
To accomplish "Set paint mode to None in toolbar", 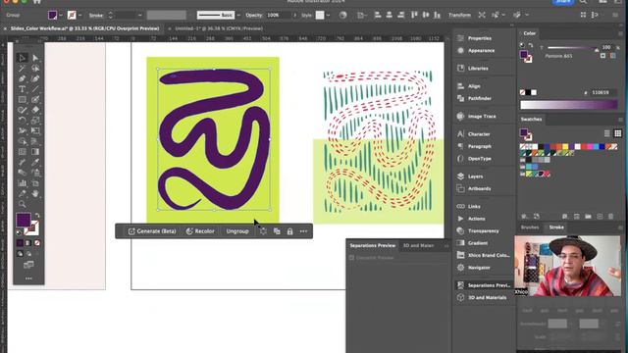I will coord(37,243).
